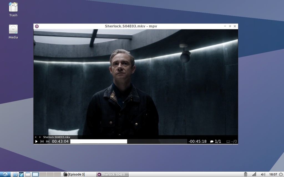This screenshot has height=177, width=284.
Task: Go to next playlist item arrow
Action: (40, 137)
